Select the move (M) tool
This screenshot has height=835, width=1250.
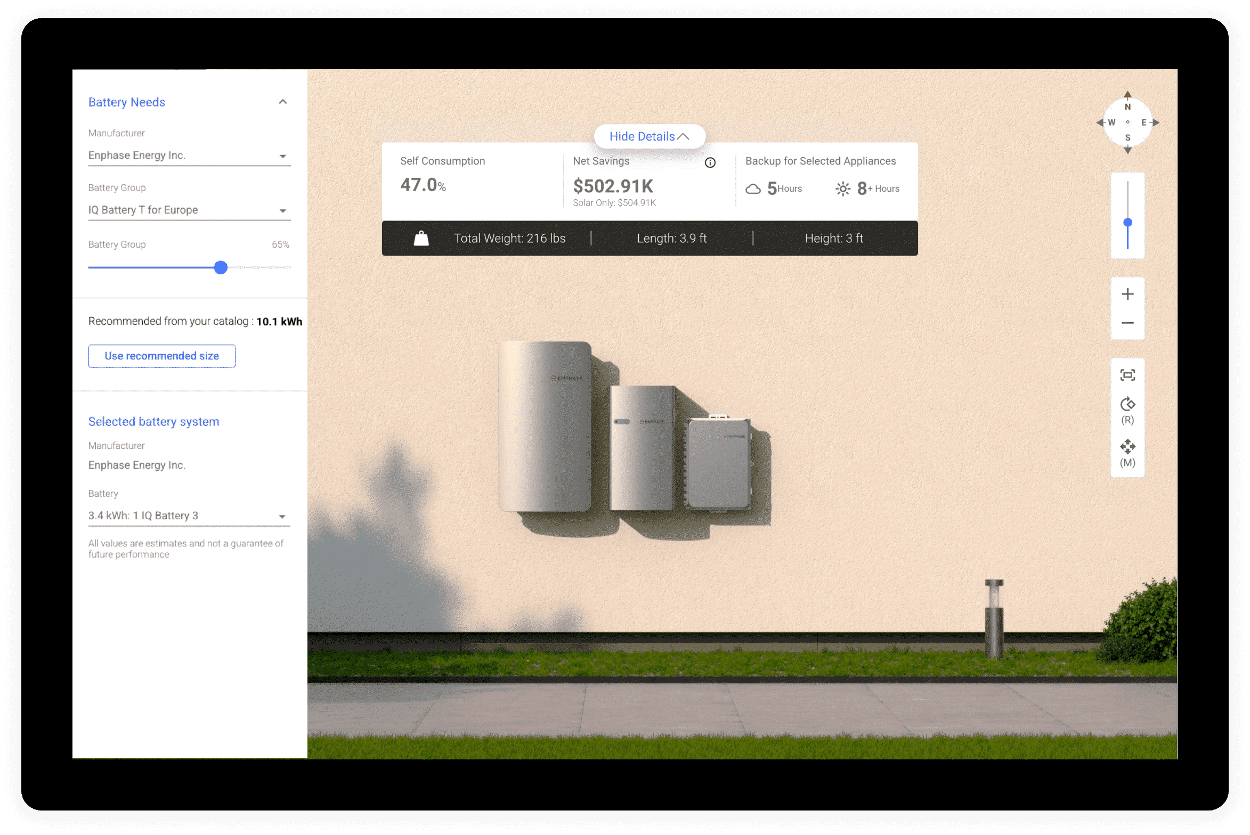[1127, 453]
